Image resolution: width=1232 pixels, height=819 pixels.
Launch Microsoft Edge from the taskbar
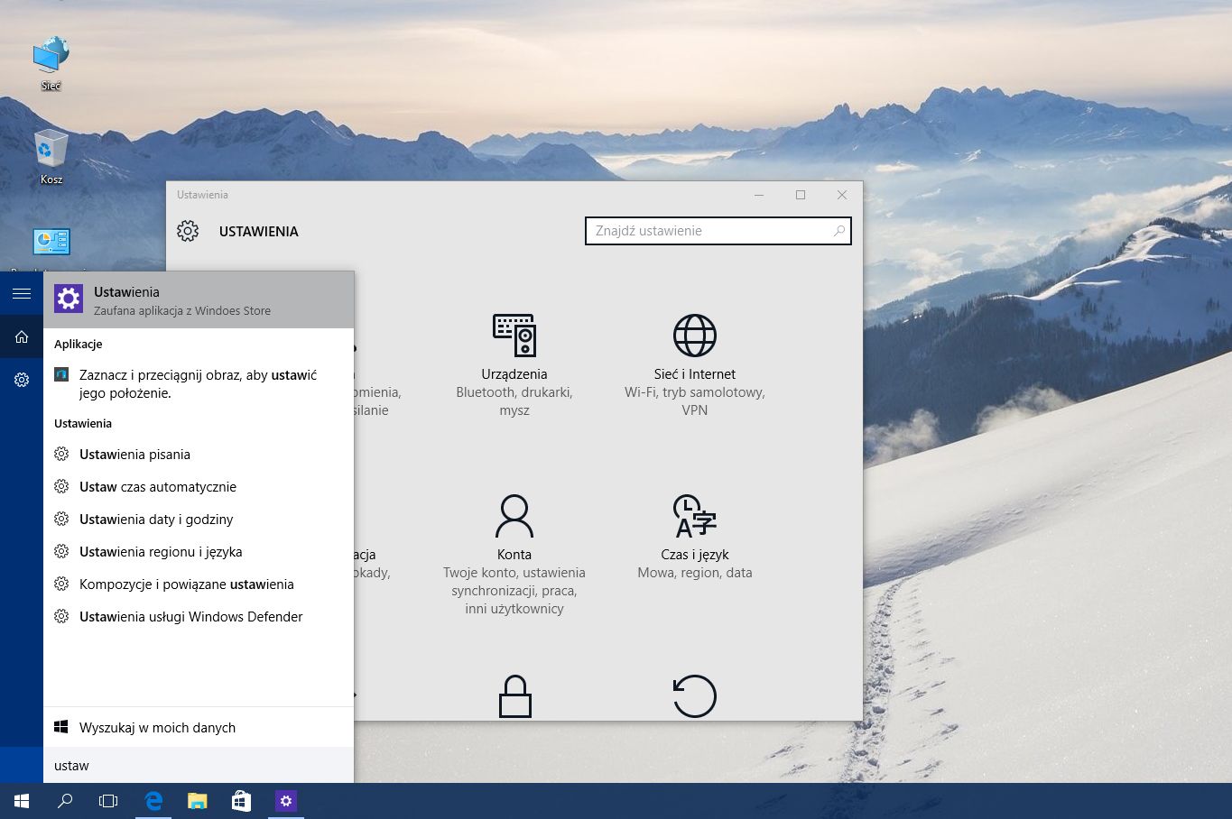coord(154,801)
